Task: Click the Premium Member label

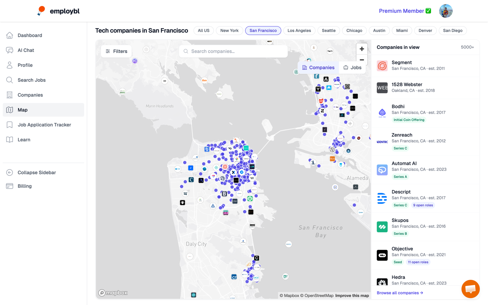Action: (x=405, y=11)
